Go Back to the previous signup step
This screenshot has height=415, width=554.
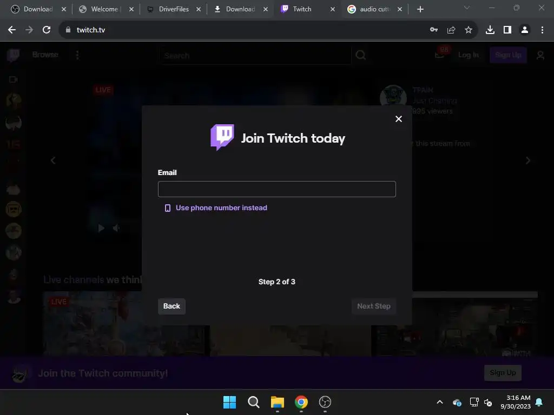coord(172,306)
